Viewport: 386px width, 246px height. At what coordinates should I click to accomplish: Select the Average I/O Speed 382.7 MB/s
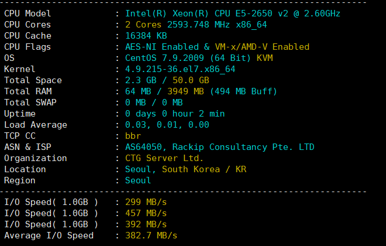tap(151, 235)
